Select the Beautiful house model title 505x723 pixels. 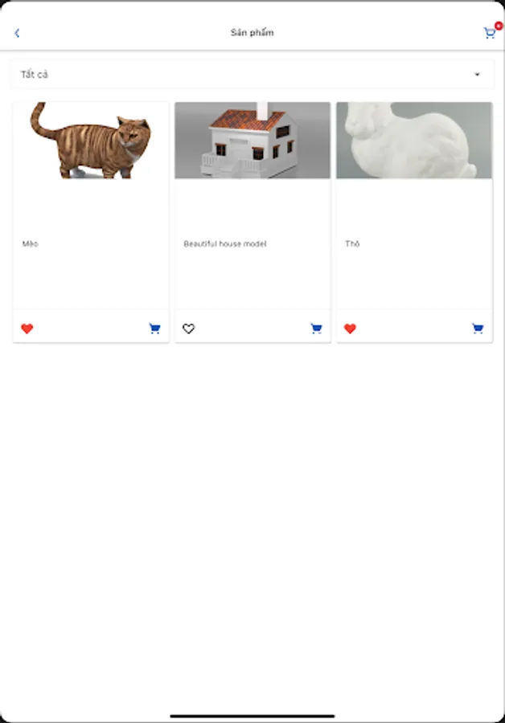pos(225,244)
